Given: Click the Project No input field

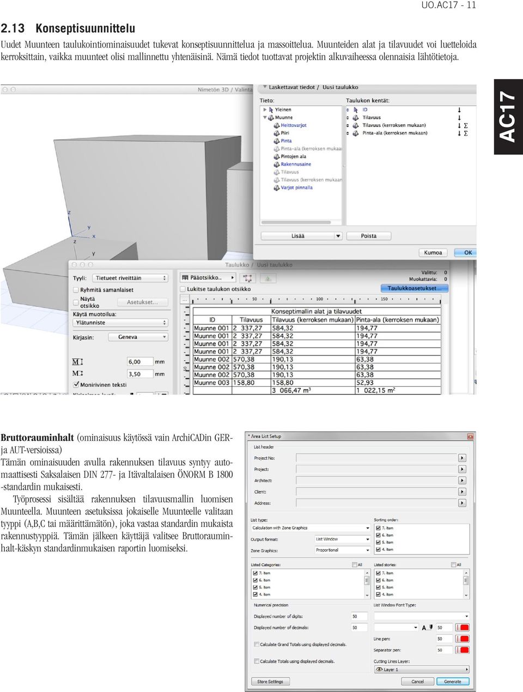Looking at the screenshot, I should (376, 458).
